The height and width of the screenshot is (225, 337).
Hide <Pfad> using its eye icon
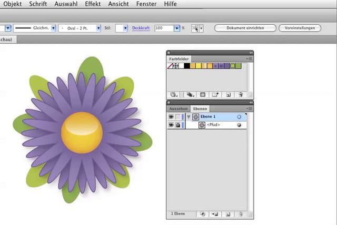[171, 125]
